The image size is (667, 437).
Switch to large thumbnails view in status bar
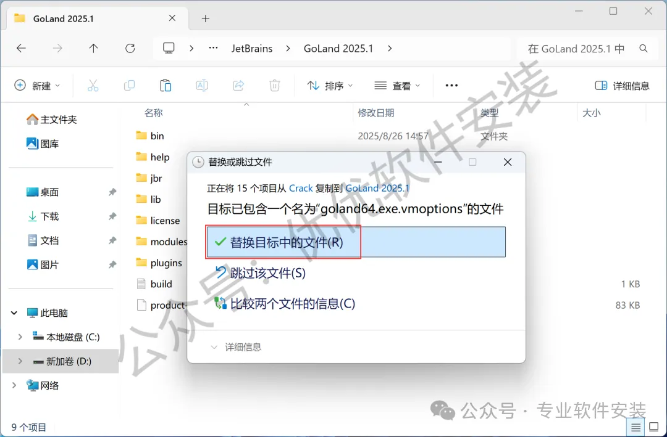point(653,427)
